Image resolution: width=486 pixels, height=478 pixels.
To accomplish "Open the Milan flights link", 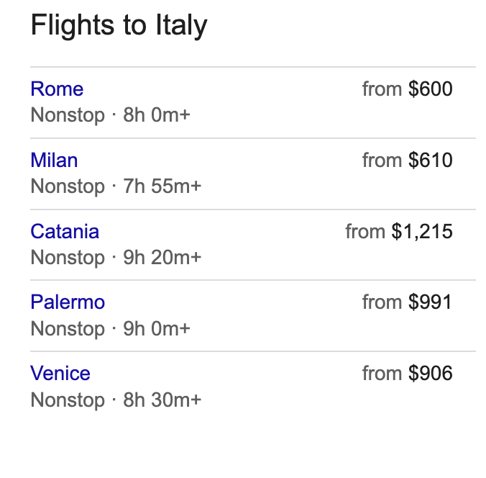I will click(x=54, y=161).
